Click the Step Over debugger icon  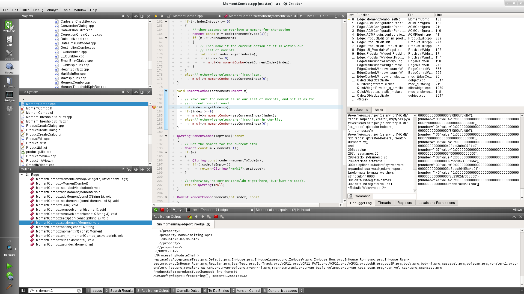pyautogui.click(x=169, y=210)
